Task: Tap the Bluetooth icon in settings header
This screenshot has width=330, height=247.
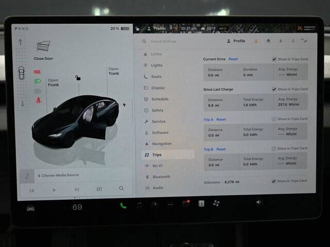Action: pos(293,41)
